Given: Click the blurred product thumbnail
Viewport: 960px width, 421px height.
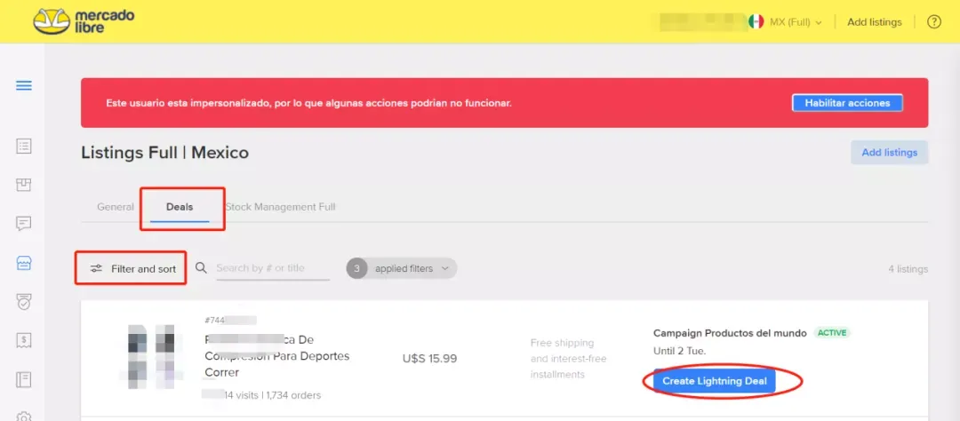Looking at the screenshot, I should [x=152, y=358].
